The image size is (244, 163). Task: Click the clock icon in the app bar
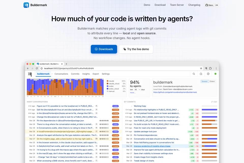tap(208, 74)
